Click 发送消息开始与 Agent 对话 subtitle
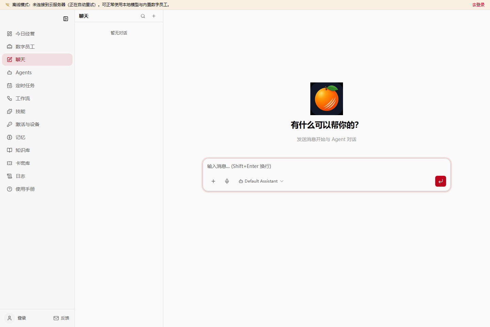 coord(327,139)
